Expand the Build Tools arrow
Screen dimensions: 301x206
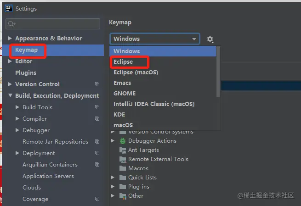point(17,107)
